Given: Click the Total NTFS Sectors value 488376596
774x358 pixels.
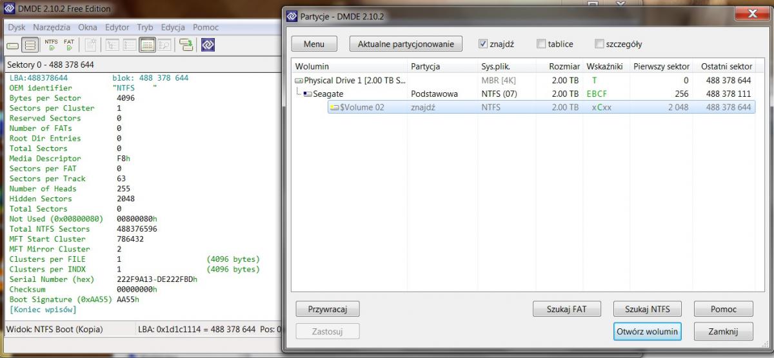Looking at the screenshot, I should pyautogui.click(x=137, y=229).
